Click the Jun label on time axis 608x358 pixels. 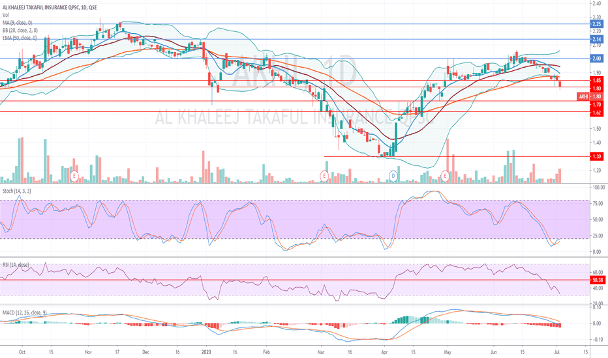(x=494, y=352)
